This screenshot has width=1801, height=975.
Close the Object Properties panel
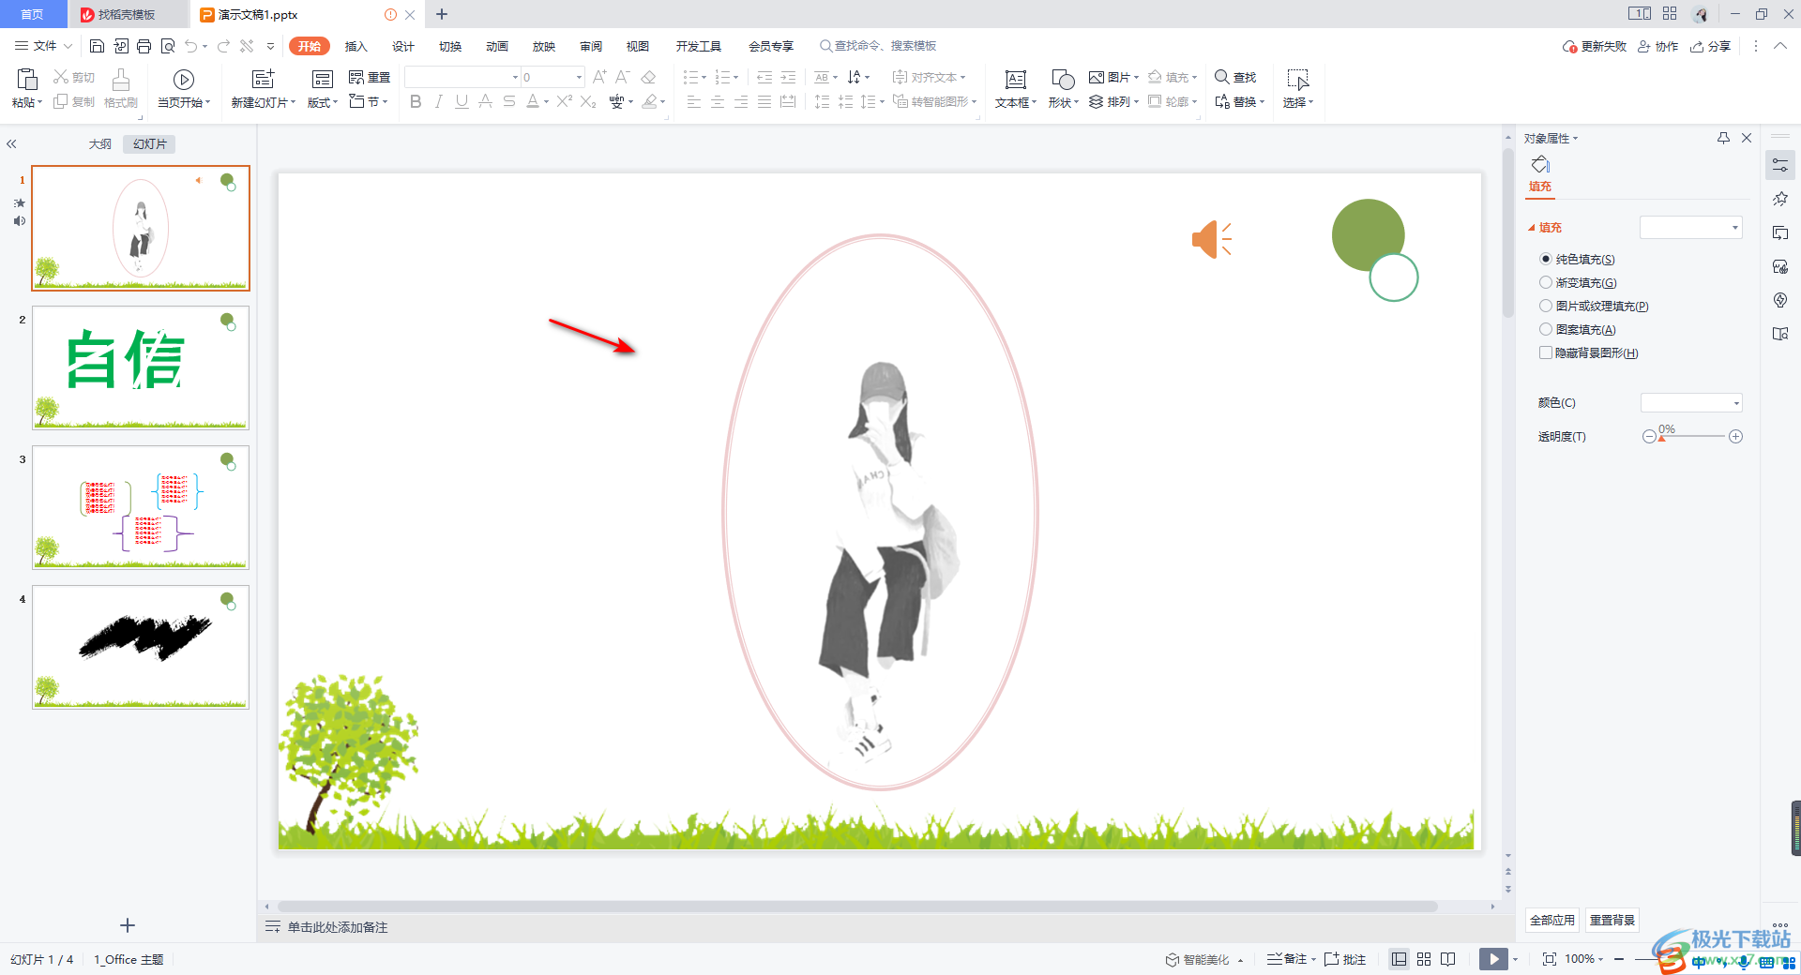point(1747,138)
